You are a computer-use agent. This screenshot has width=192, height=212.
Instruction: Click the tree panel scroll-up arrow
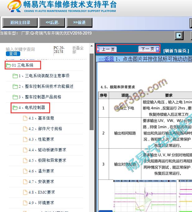point(91,46)
